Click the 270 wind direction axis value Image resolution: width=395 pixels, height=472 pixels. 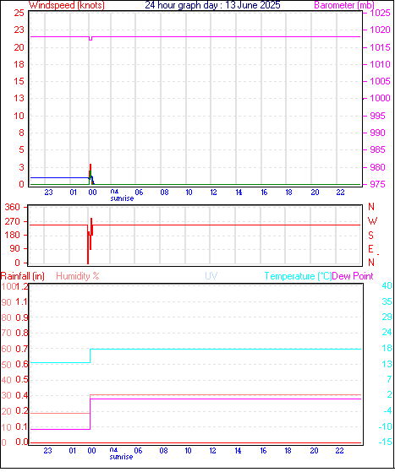(x=13, y=221)
